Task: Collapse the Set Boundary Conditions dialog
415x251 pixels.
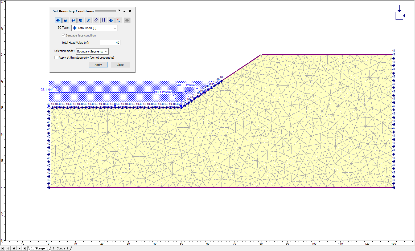Action: click(124, 11)
